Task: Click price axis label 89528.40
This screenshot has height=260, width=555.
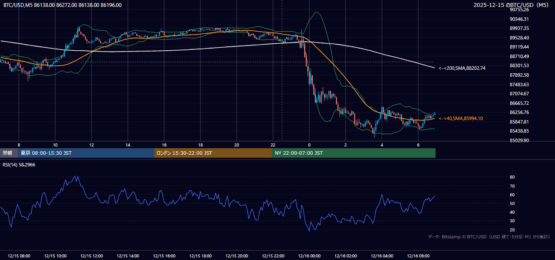Action: tap(519, 38)
